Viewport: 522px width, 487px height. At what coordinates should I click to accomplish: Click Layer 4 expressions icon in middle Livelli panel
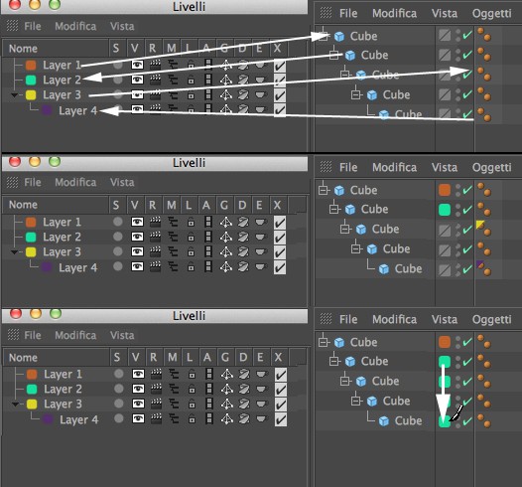click(260, 266)
